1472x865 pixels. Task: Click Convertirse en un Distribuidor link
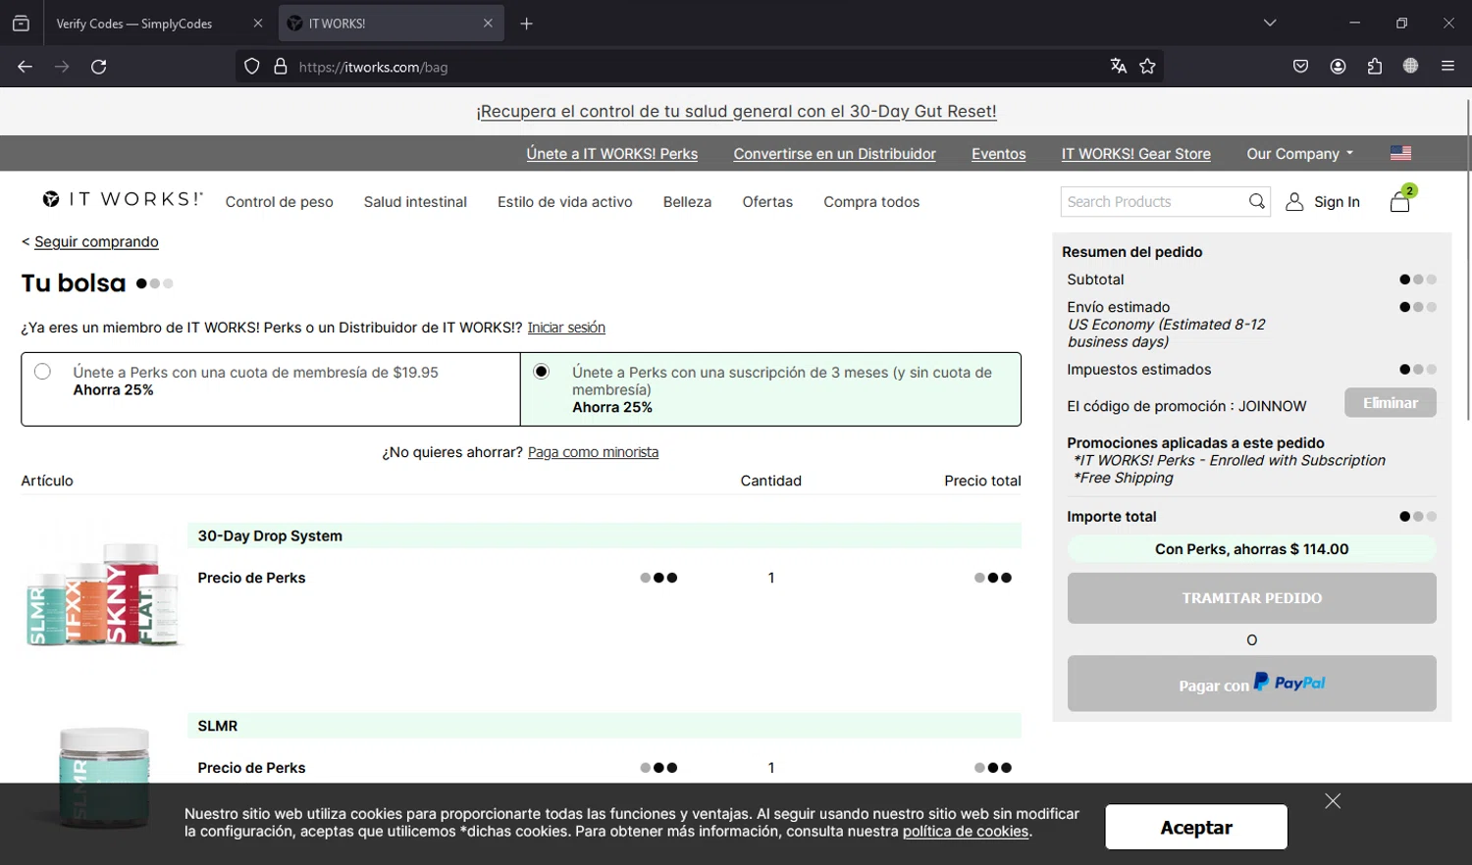click(835, 154)
